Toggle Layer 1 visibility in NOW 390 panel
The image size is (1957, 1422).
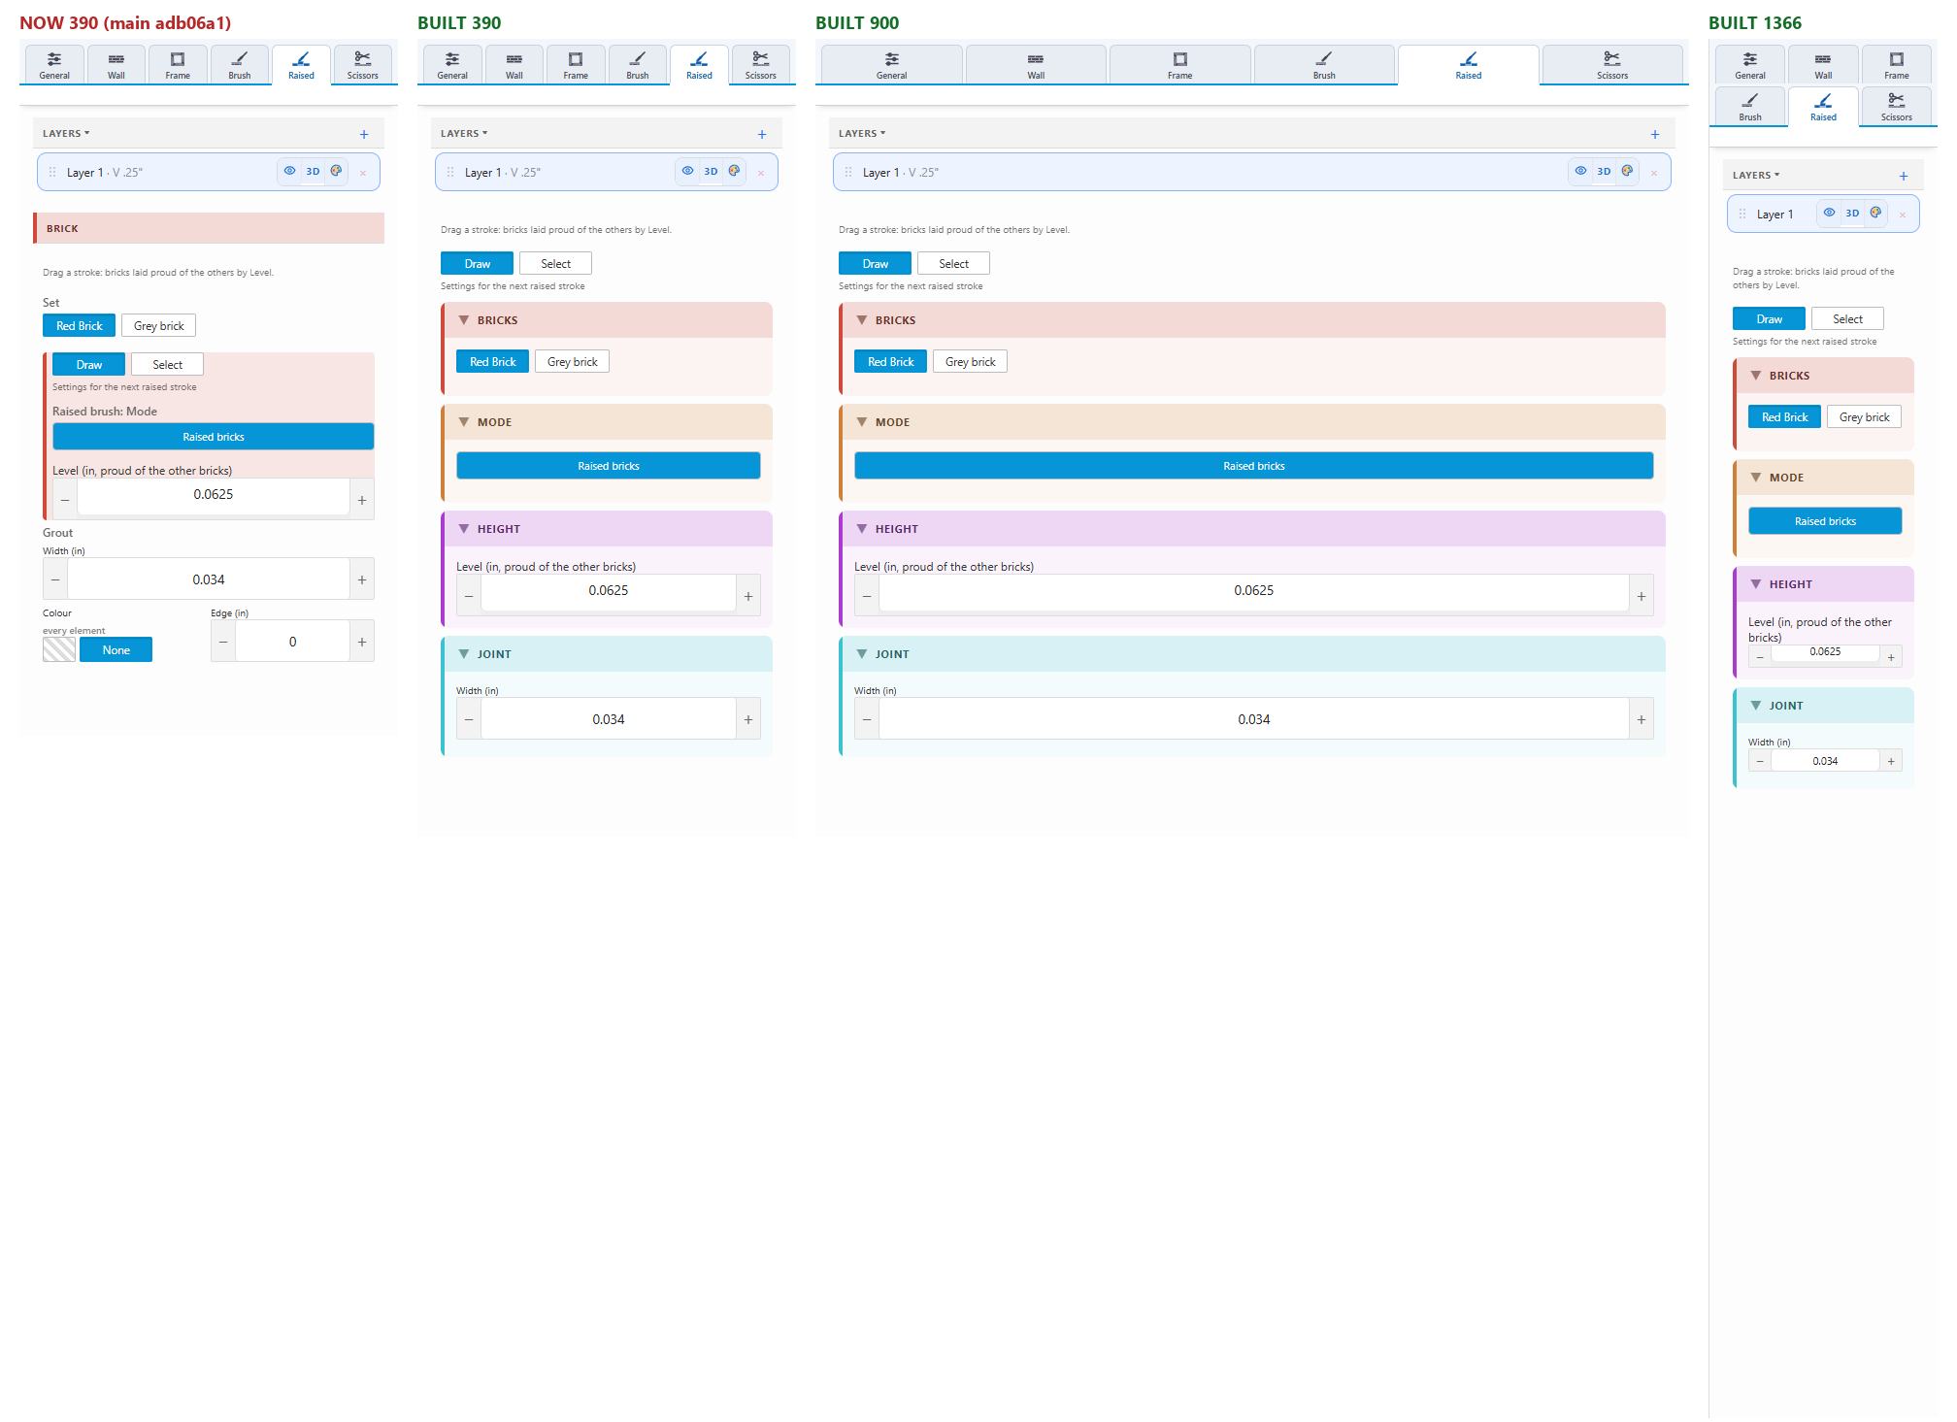coord(289,171)
